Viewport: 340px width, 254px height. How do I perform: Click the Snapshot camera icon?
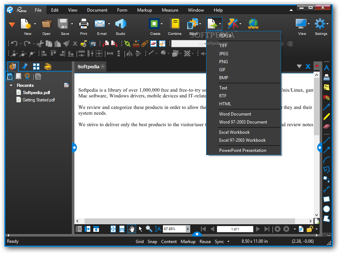pos(93,44)
